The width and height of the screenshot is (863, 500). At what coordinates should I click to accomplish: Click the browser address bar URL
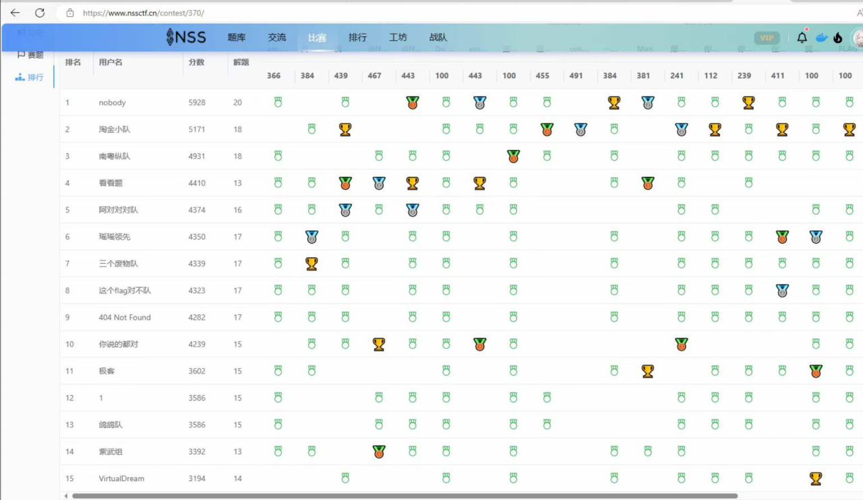144,13
